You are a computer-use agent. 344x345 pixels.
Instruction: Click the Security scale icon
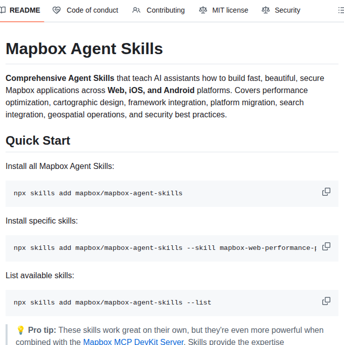click(266, 10)
